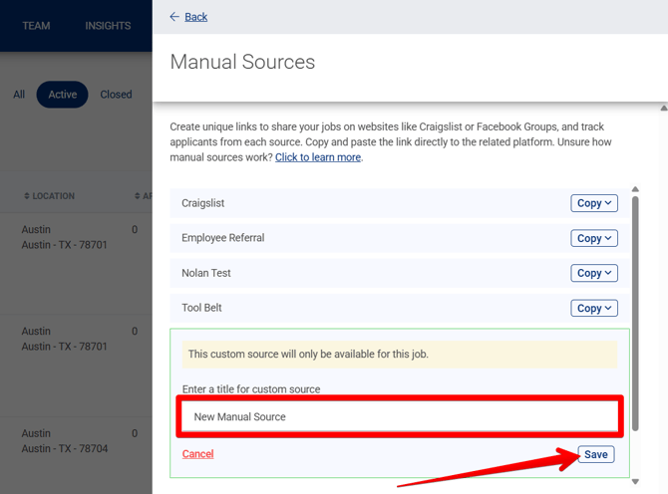Click the panel's scroll up arrow
This screenshot has height=494, width=668.
[663, 108]
